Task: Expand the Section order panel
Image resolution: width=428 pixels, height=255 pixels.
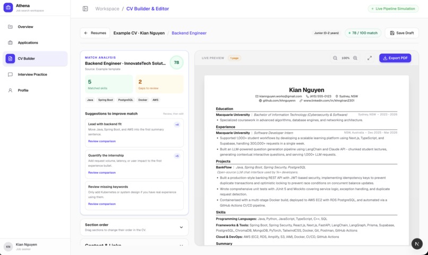Action: 134,227
